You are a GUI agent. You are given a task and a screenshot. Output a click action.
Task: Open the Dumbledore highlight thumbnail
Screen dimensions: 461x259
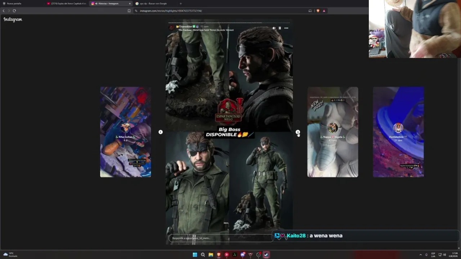coord(398,132)
